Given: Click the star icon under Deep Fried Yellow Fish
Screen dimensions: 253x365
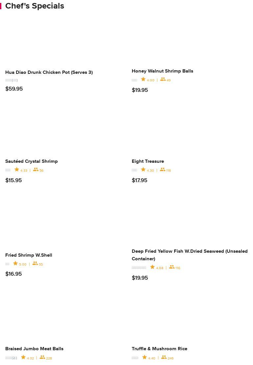Looking at the screenshot, I should [x=152, y=267].
